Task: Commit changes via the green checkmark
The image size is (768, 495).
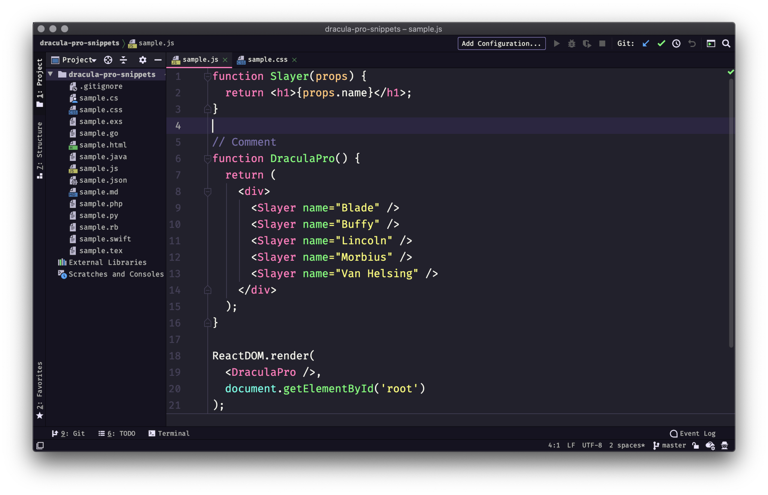Action: coord(661,43)
